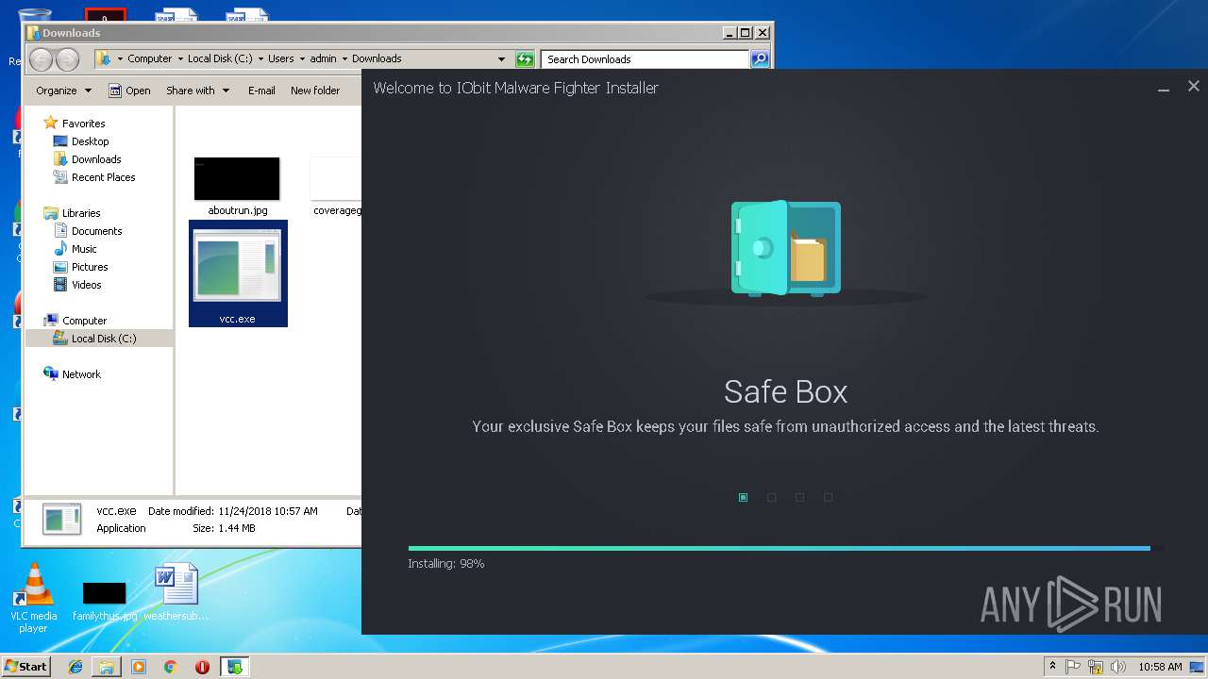Image resolution: width=1208 pixels, height=679 pixels.
Task: Click the address bar folder icon
Action: pos(104,59)
